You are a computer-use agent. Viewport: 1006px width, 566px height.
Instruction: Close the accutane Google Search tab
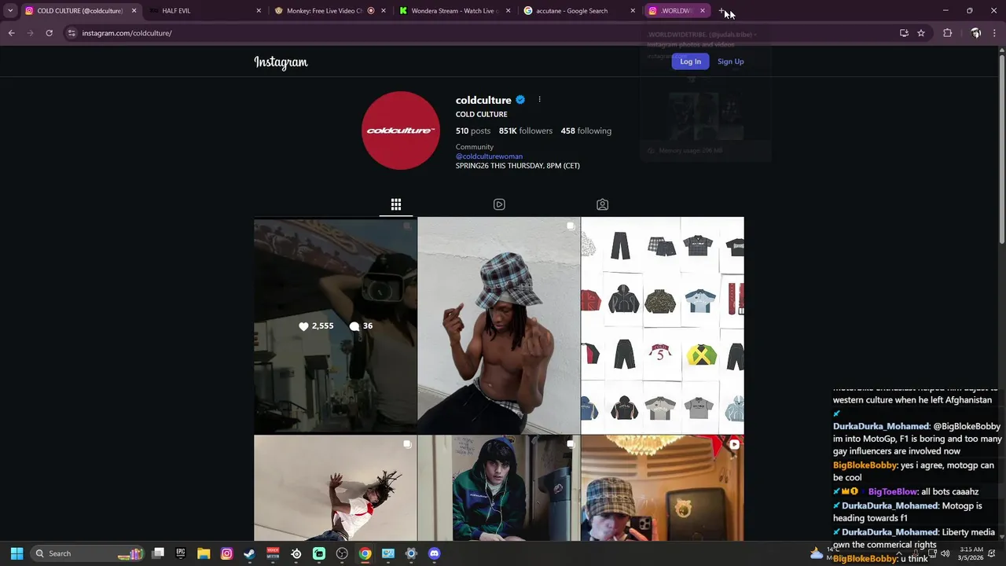[x=633, y=11]
